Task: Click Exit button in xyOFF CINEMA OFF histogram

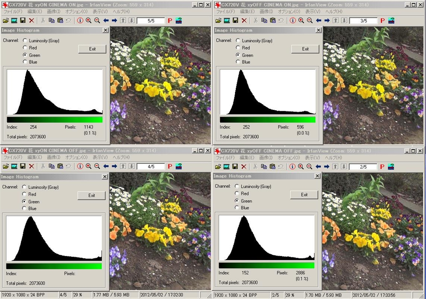Action: tap(304, 194)
